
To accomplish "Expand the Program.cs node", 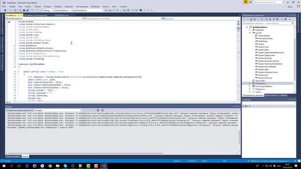I will coord(250,89).
